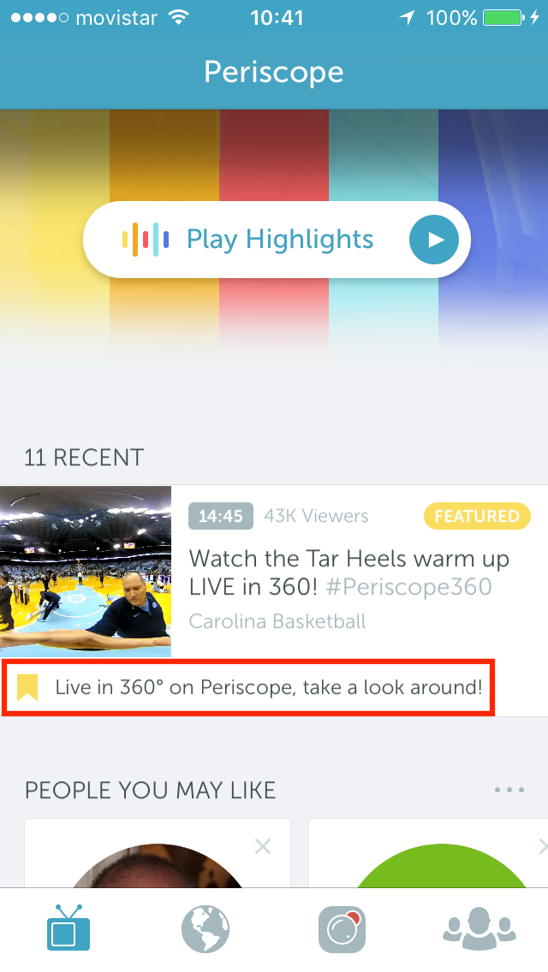The height and width of the screenshot is (972, 548).
Task: Open the people tab icon
Action: pyautogui.click(x=479, y=928)
